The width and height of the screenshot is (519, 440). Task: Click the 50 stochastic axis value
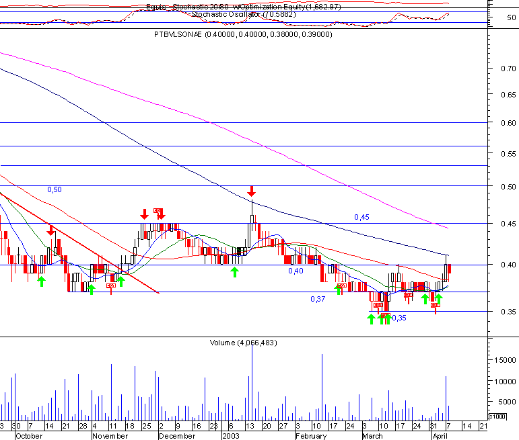(512, 17)
